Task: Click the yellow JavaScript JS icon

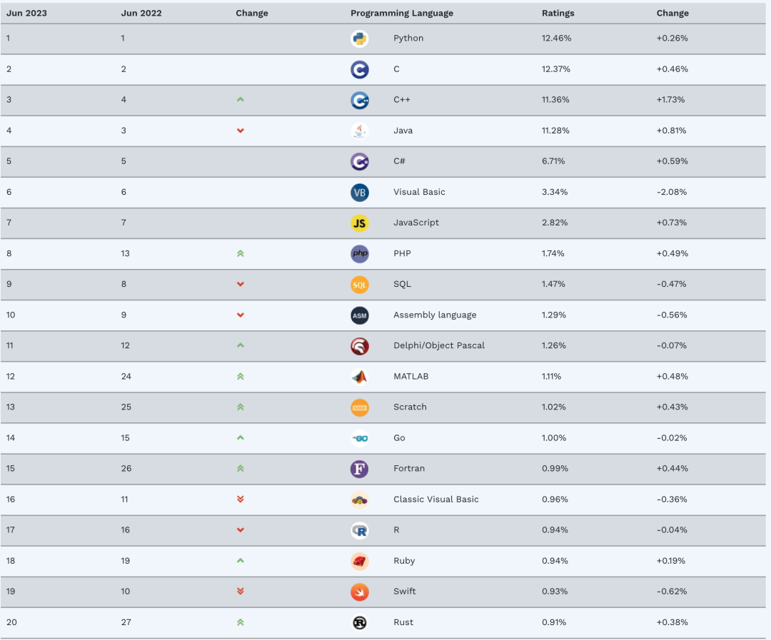Action: coord(359,223)
